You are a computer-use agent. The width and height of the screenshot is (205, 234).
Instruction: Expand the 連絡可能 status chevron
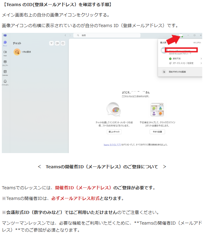point(201,58)
